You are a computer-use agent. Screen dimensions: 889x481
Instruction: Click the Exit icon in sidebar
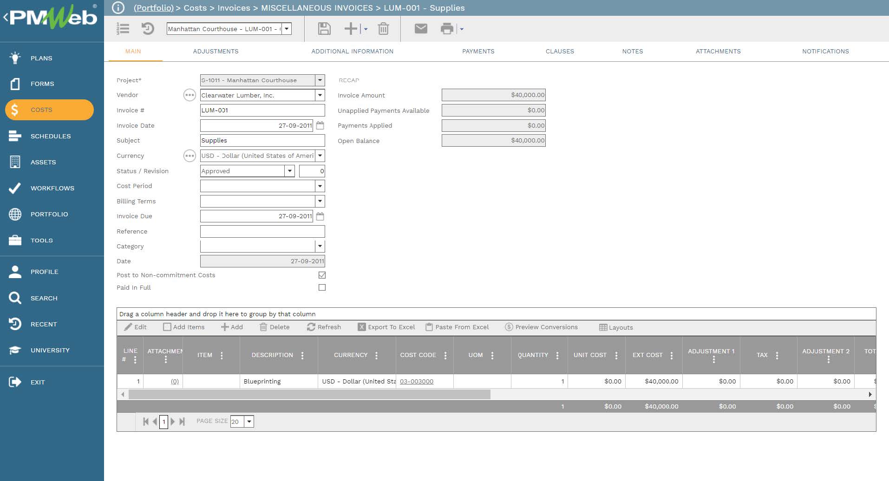[15, 382]
